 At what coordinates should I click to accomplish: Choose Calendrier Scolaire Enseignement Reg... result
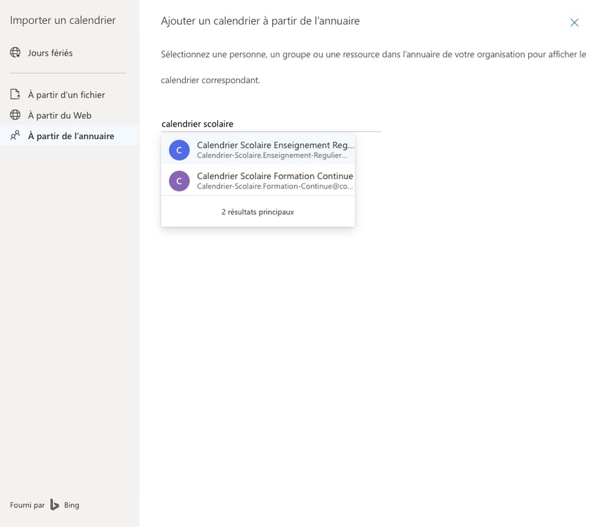258,150
